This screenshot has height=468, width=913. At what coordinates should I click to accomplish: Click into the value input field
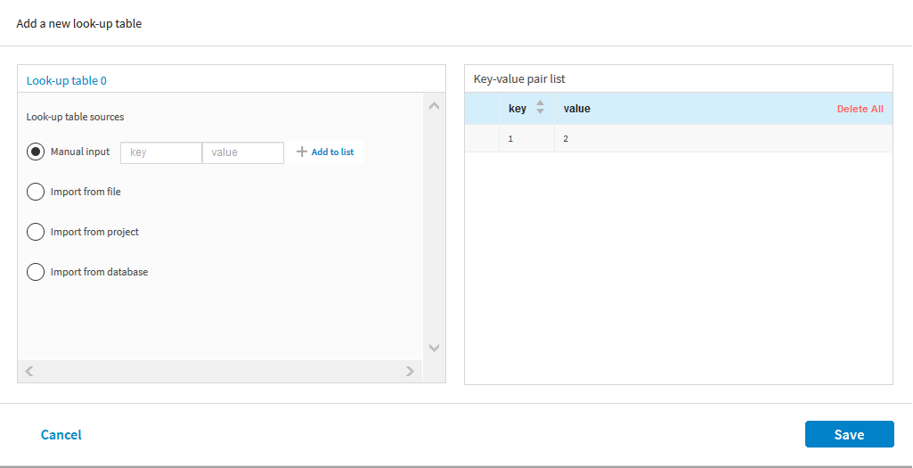point(243,152)
